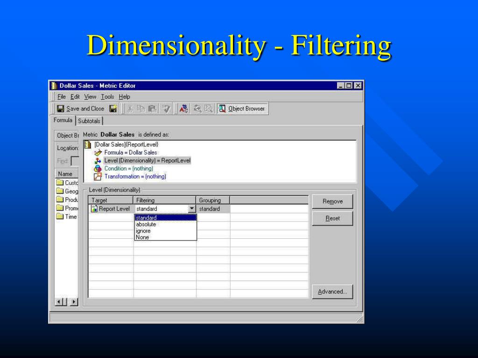Click the Save and New toolbar icon
The width and height of the screenshot is (478, 358).
(113, 109)
